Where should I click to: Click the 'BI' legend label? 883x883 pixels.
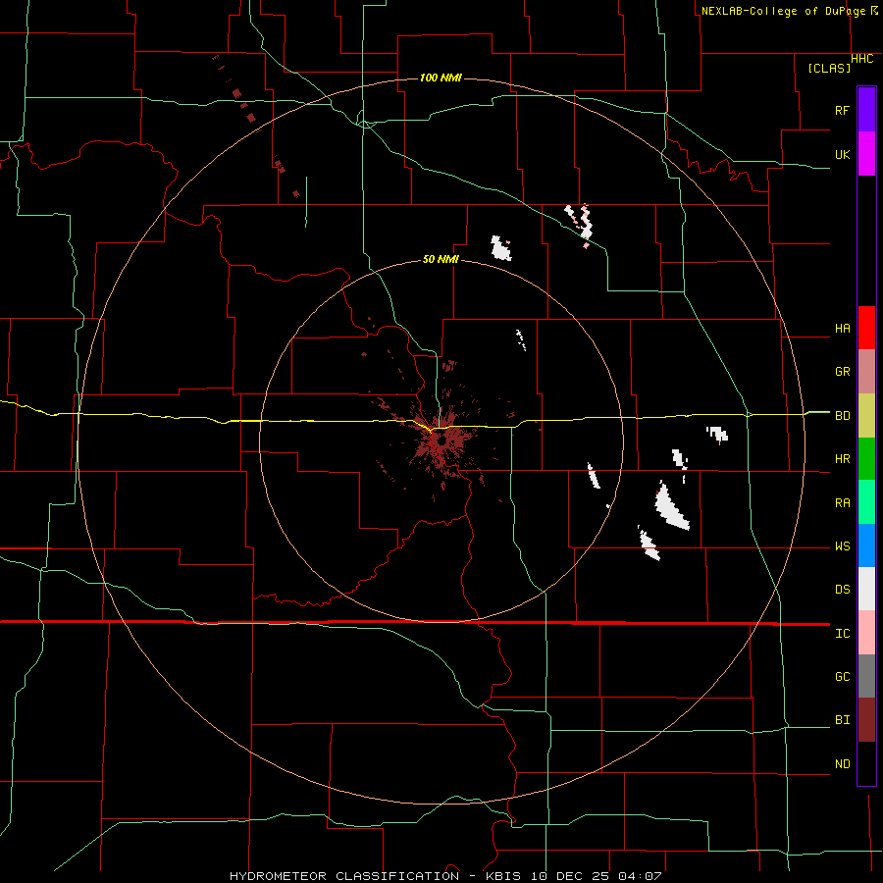[842, 720]
